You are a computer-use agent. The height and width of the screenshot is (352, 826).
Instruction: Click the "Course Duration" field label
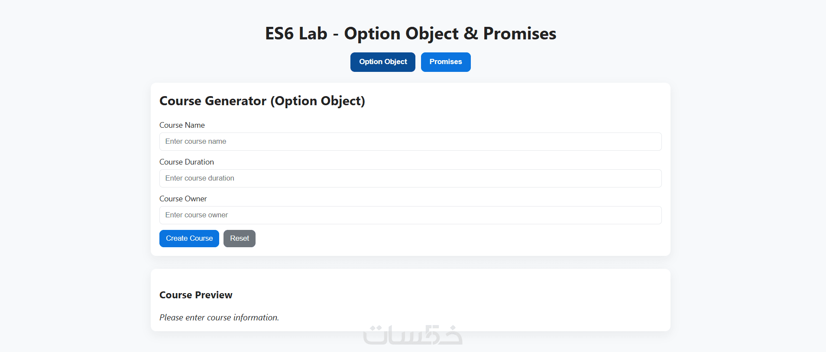point(187,162)
